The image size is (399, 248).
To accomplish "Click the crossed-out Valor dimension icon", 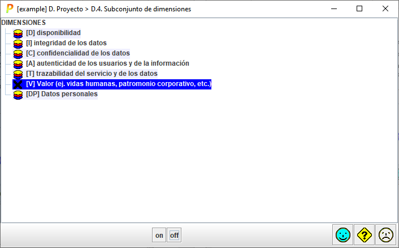I will point(18,84).
